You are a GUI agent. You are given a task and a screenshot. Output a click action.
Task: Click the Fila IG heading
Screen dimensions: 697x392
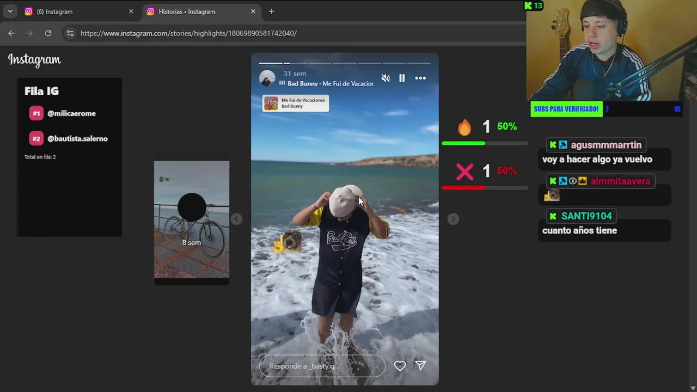pos(41,91)
